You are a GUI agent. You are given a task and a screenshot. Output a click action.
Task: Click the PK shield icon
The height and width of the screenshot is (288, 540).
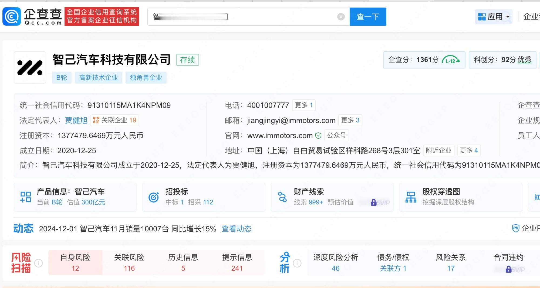click(516, 228)
